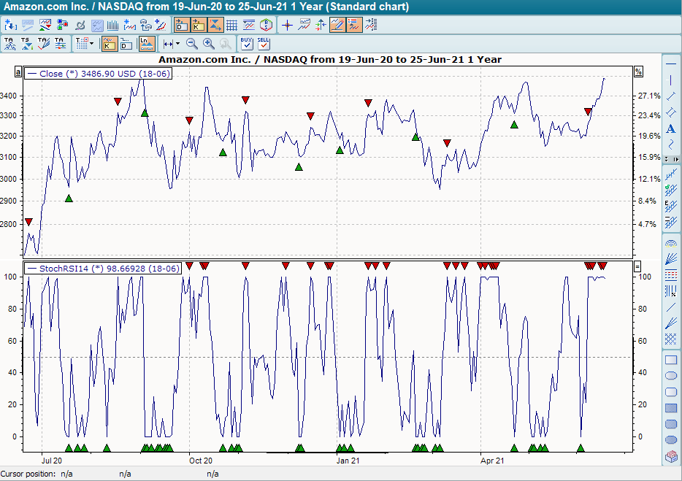Zoom in using the magnifier icon
Screen dimensions: 682x481
208,43
